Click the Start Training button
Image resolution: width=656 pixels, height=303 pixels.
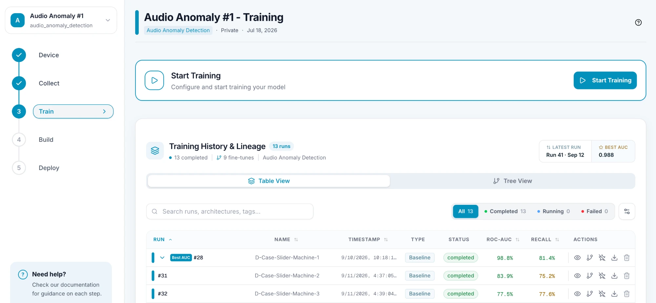pyautogui.click(x=605, y=80)
